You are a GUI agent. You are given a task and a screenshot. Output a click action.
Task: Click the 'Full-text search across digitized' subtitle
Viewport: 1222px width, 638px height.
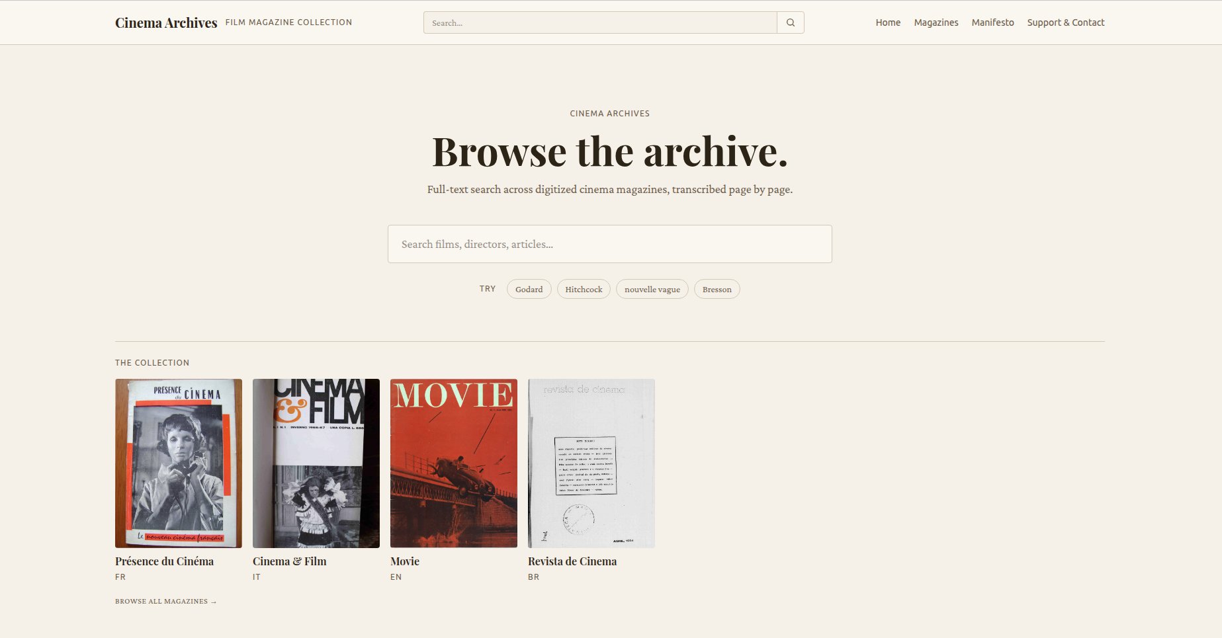pyautogui.click(x=610, y=190)
